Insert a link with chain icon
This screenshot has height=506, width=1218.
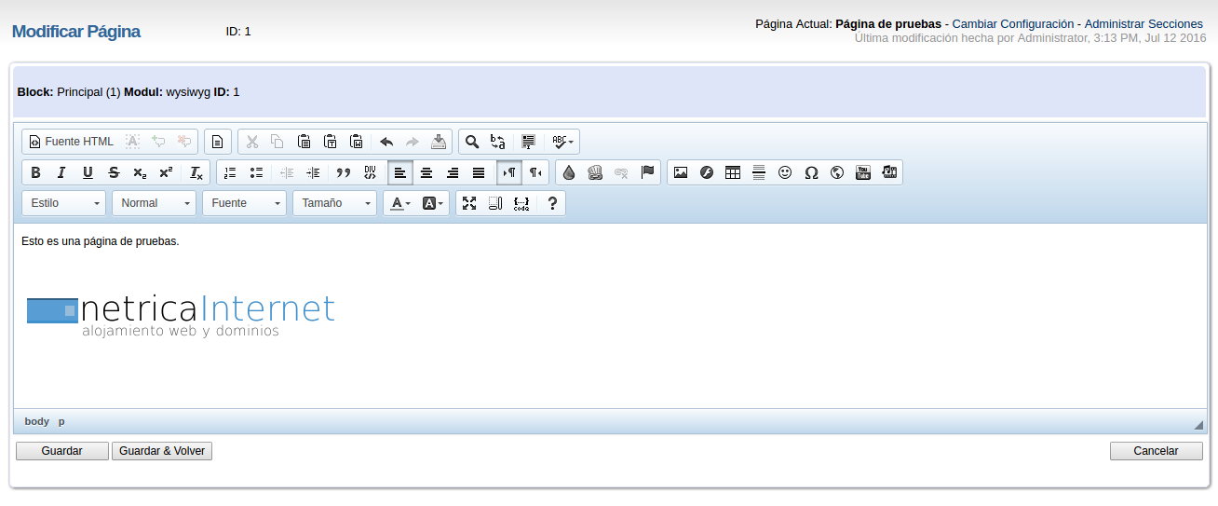click(596, 172)
